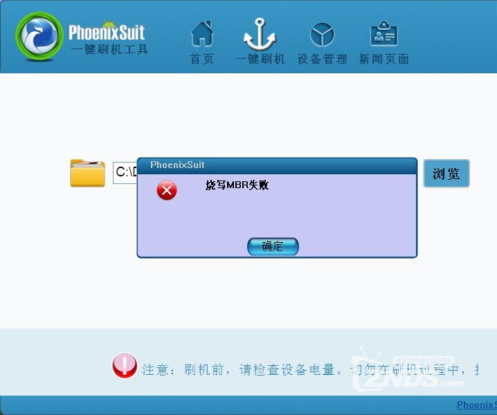
Task: Click the 浏览 browse button
Action: click(x=446, y=174)
